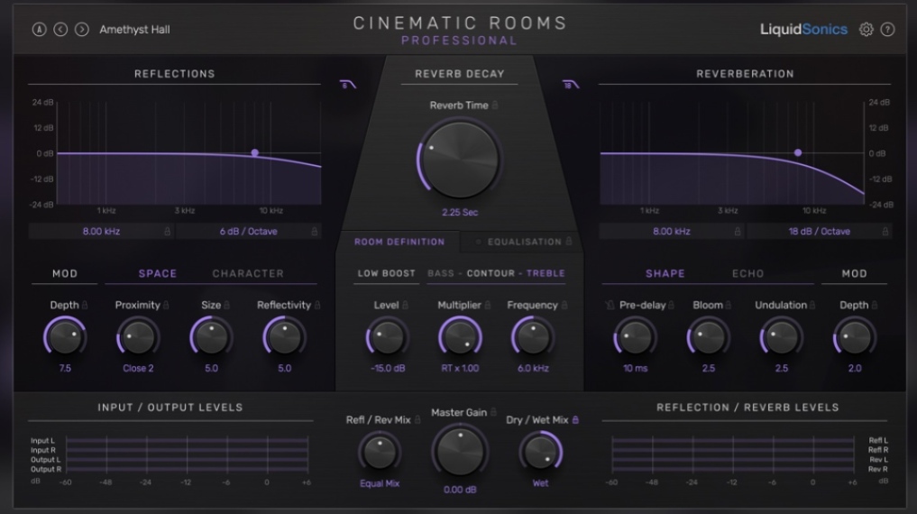The height and width of the screenshot is (514, 917).
Task: Click the RT x 1.00 multiplier value
Action: (460, 369)
